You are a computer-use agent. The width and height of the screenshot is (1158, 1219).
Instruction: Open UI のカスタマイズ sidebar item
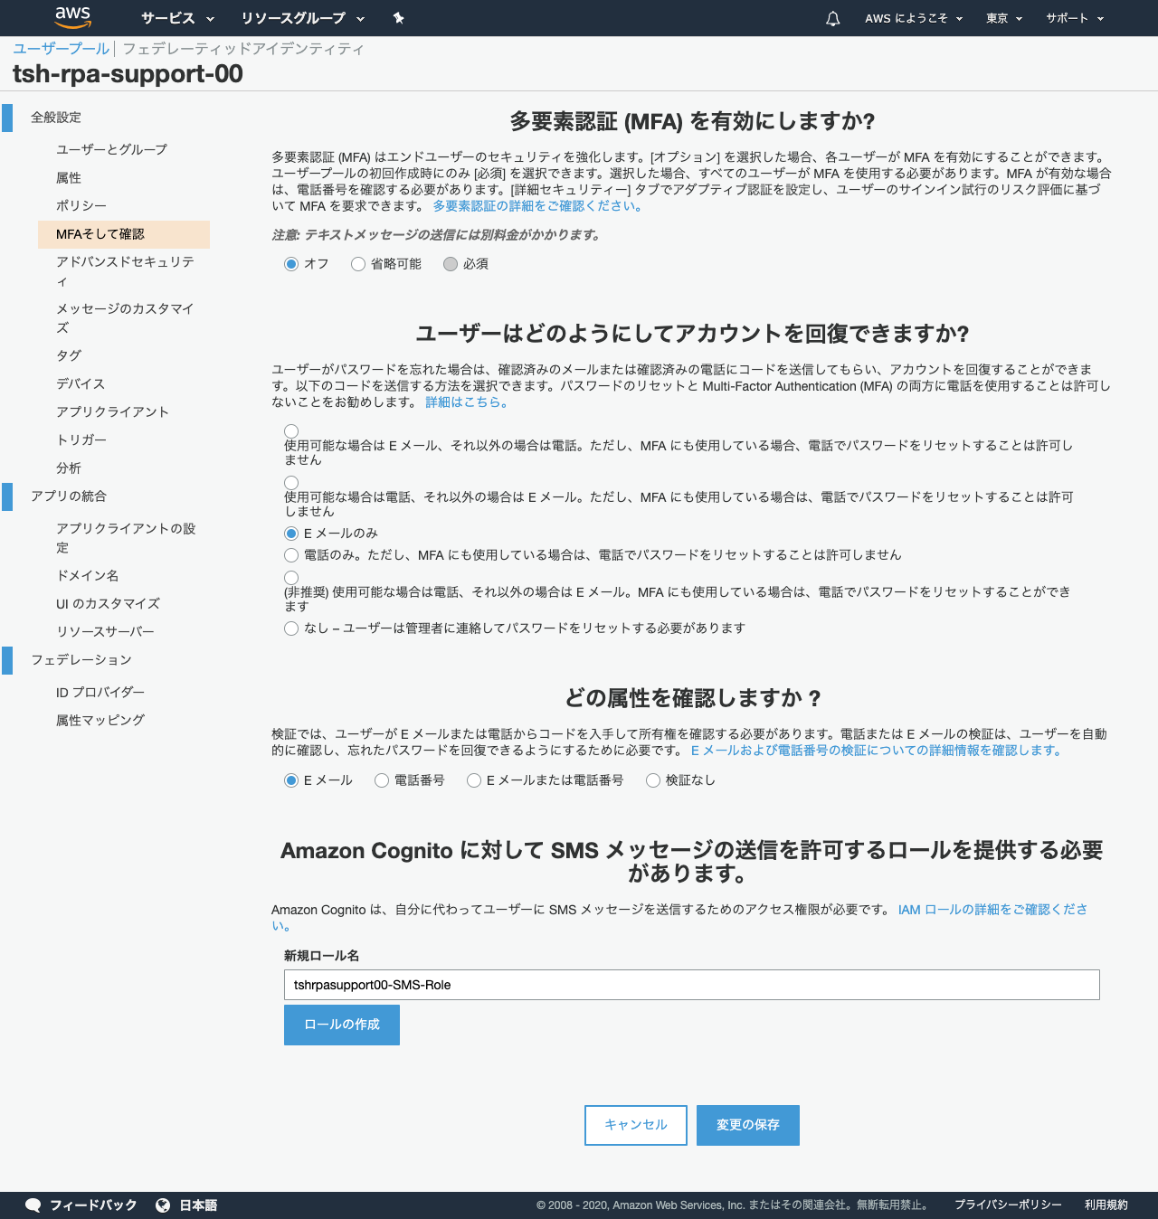click(x=108, y=603)
